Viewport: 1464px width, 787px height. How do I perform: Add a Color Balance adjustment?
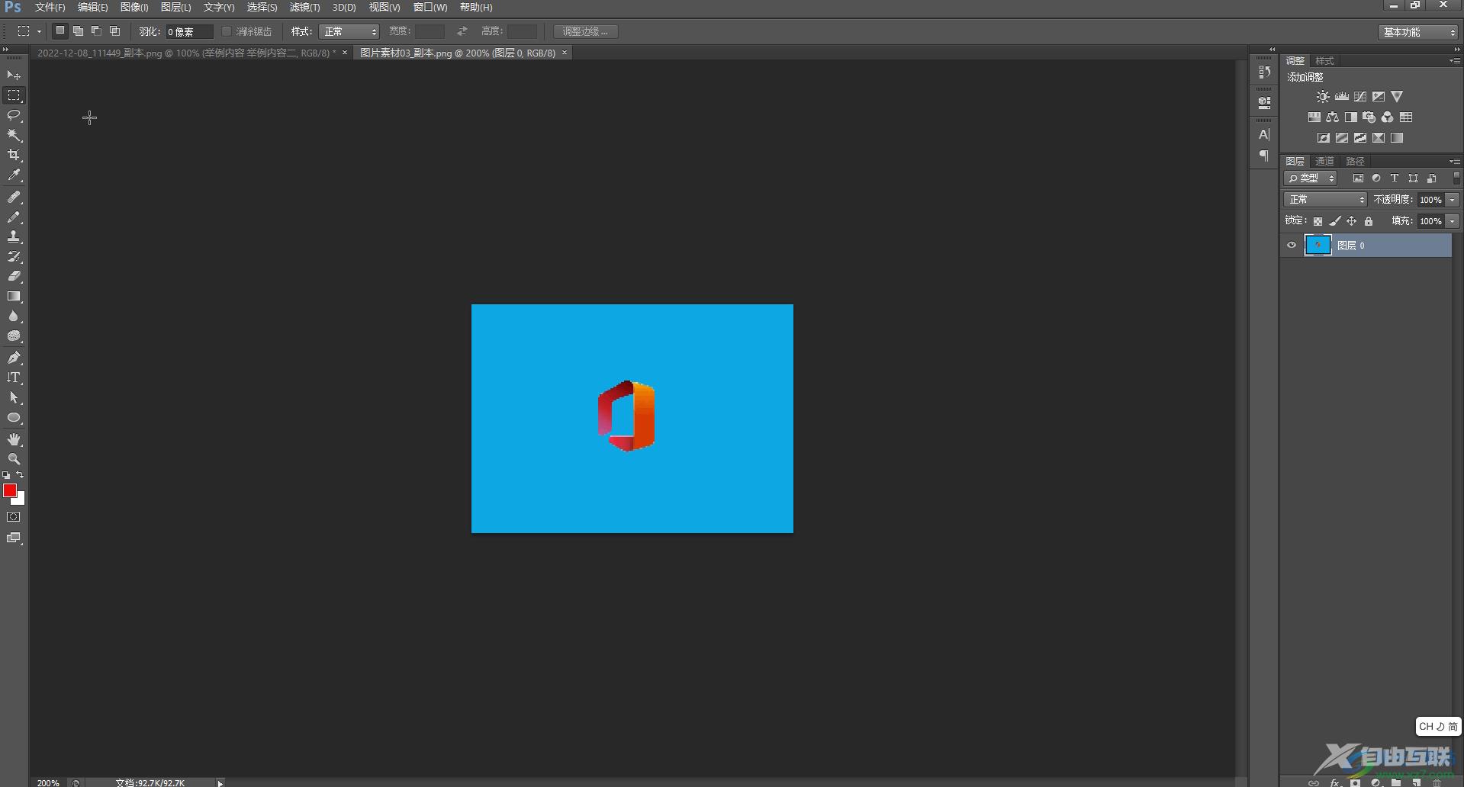tap(1332, 117)
